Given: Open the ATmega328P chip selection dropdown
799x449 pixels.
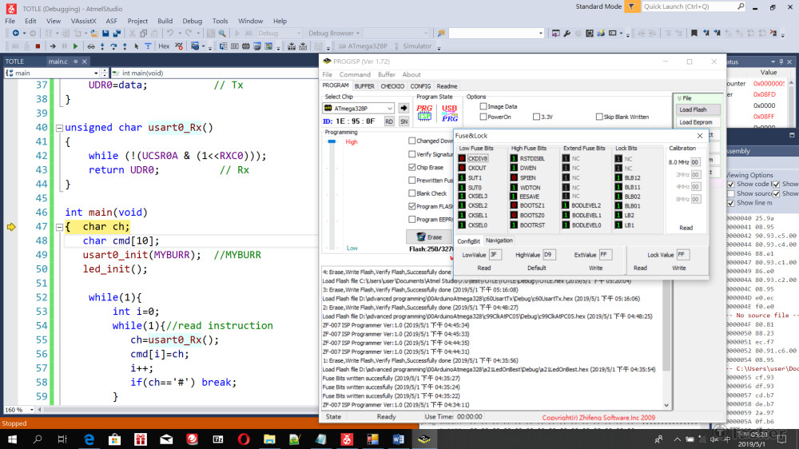Looking at the screenshot, I should click(x=389, y=108).
